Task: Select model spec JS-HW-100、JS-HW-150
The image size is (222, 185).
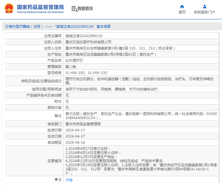Action: pos(86,73)
